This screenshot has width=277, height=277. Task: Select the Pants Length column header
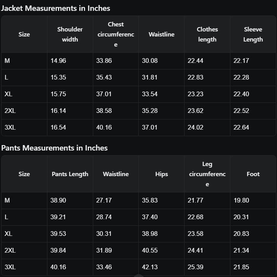70,174
